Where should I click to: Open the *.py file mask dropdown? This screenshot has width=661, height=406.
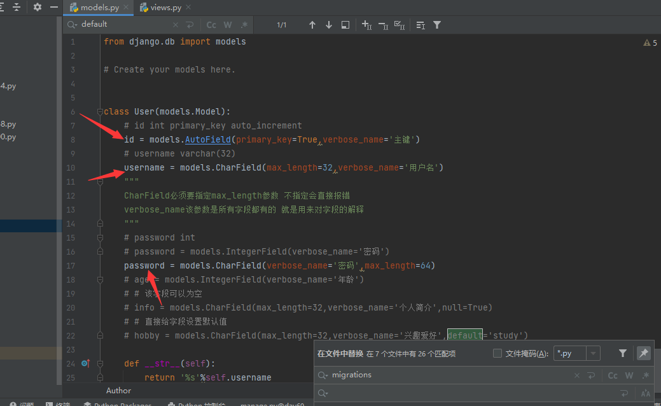pos(593,353)
